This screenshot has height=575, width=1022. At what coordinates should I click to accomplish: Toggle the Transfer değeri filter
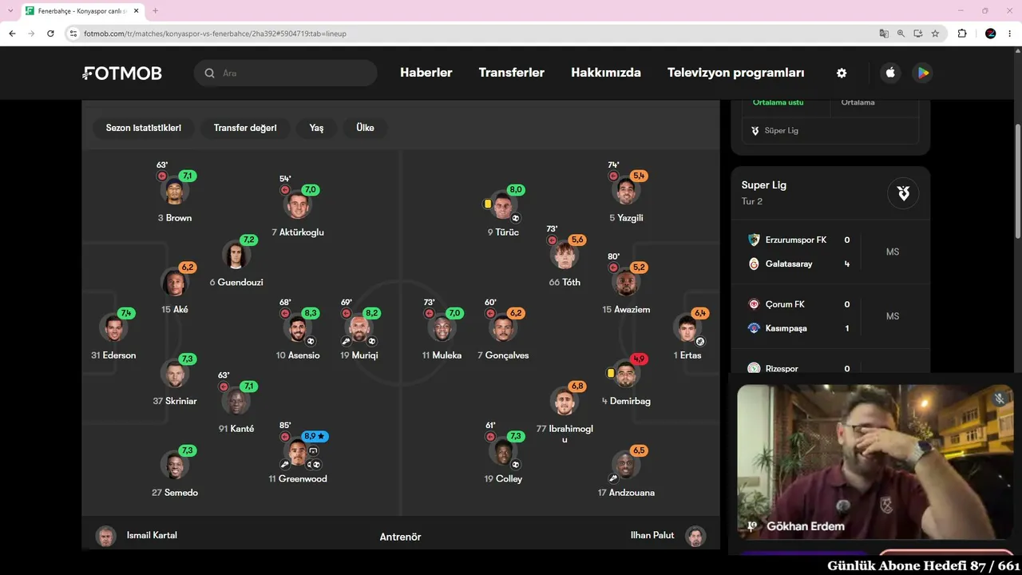245,128
